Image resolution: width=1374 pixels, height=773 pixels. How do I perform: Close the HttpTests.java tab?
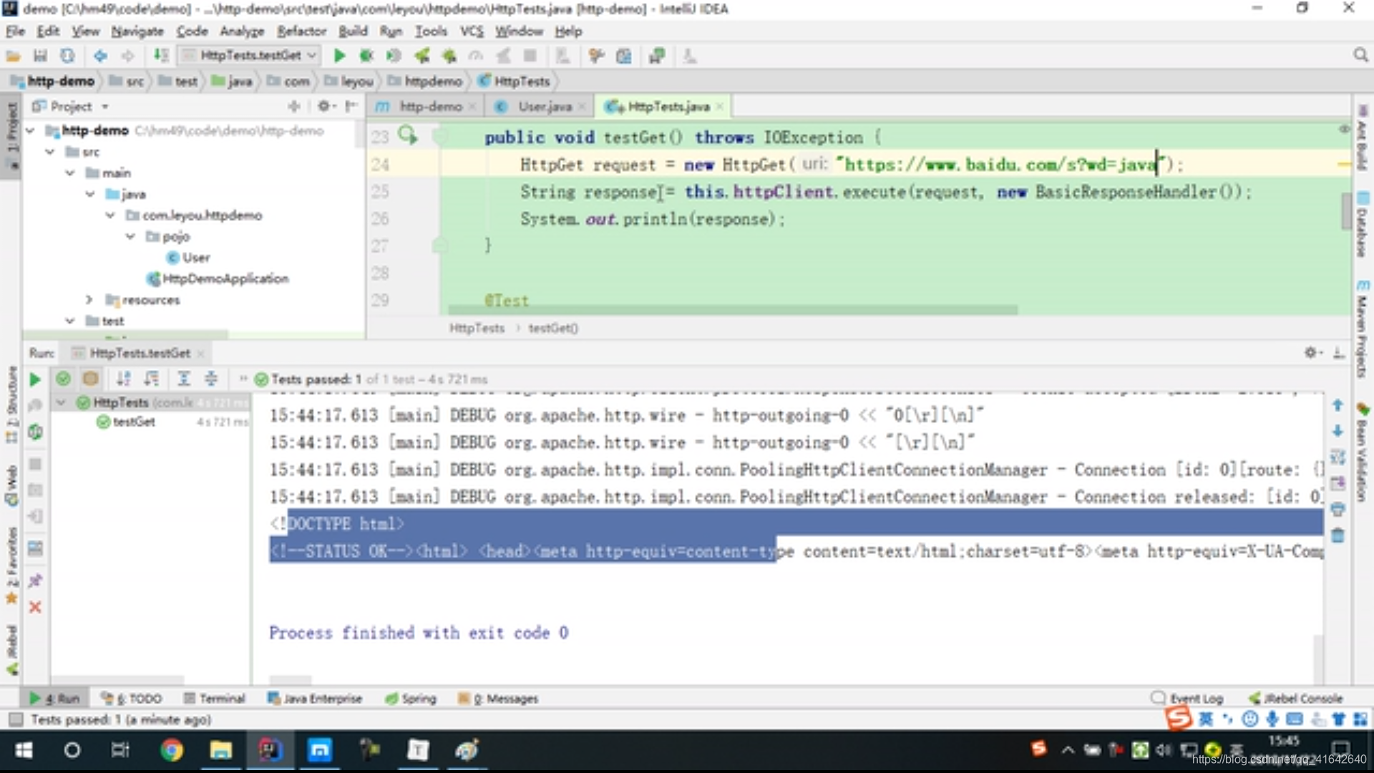coord(720,107)
